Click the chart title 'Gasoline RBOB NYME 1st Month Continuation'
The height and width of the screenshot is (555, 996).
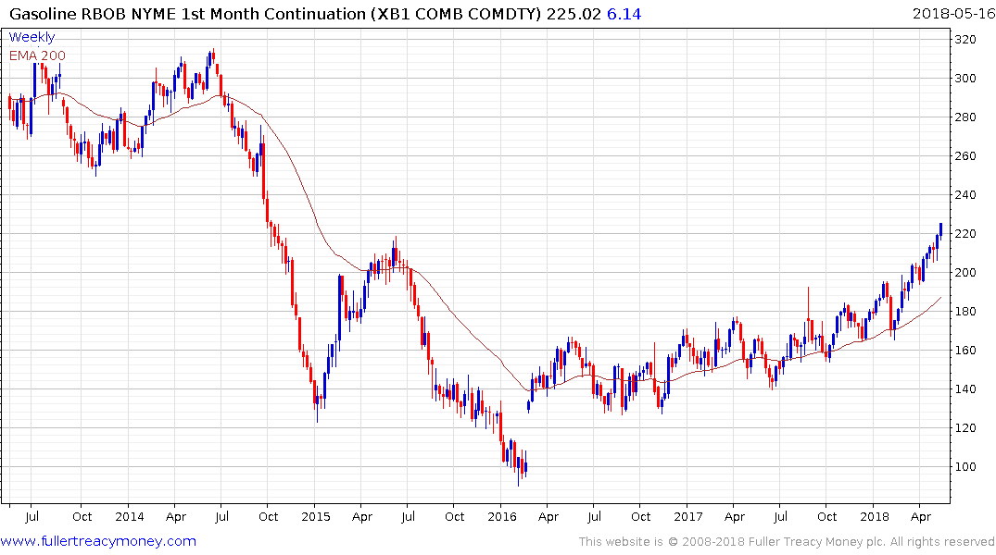[188, 13]
